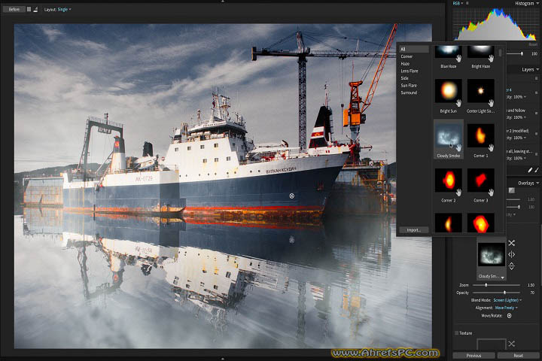
Task: Choose the Center Light Source overlay thumbnail
Action: point(480,91)
